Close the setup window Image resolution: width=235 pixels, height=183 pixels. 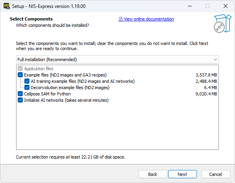click(x=226, y=6)
